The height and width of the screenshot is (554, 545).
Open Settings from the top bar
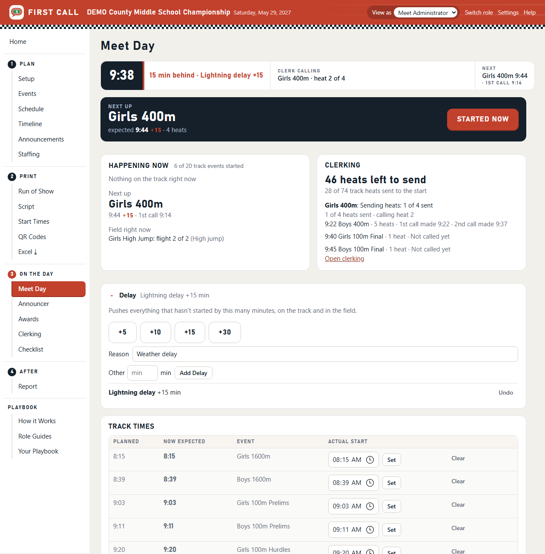508,13
